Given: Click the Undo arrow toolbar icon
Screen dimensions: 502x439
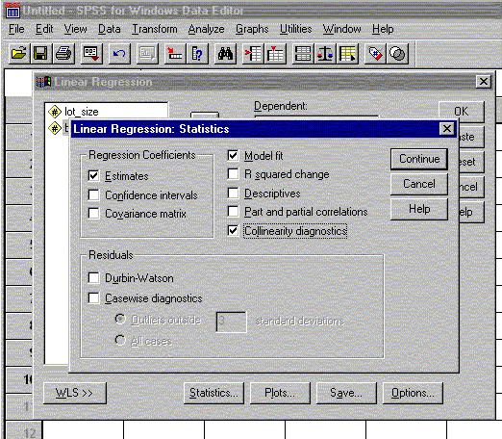Looking at the screenshot, I should pyautogui.click(x=119, y=54).
